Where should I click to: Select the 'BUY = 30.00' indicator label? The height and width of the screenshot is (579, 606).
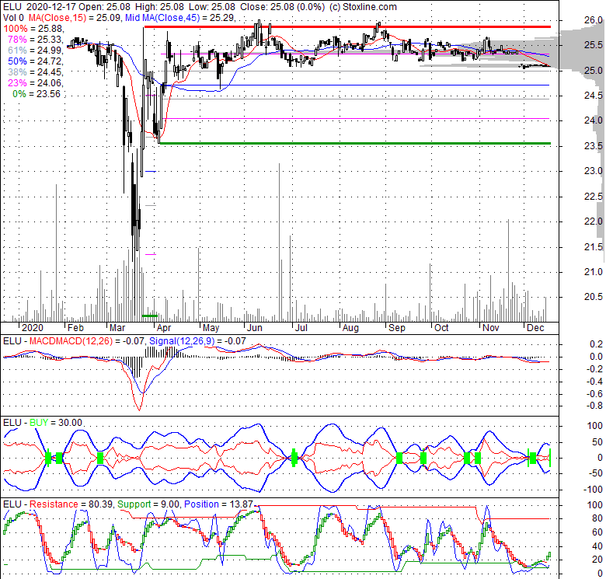coord(56,423)
